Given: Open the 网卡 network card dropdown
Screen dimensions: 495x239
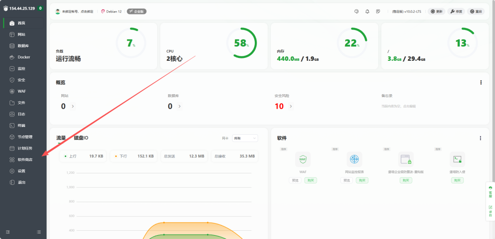Looking at the screenshot, I should tap(245, 138).
